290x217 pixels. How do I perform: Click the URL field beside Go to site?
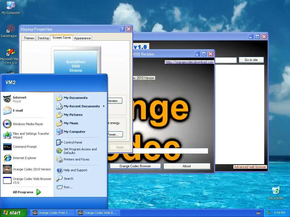[226, 60]
